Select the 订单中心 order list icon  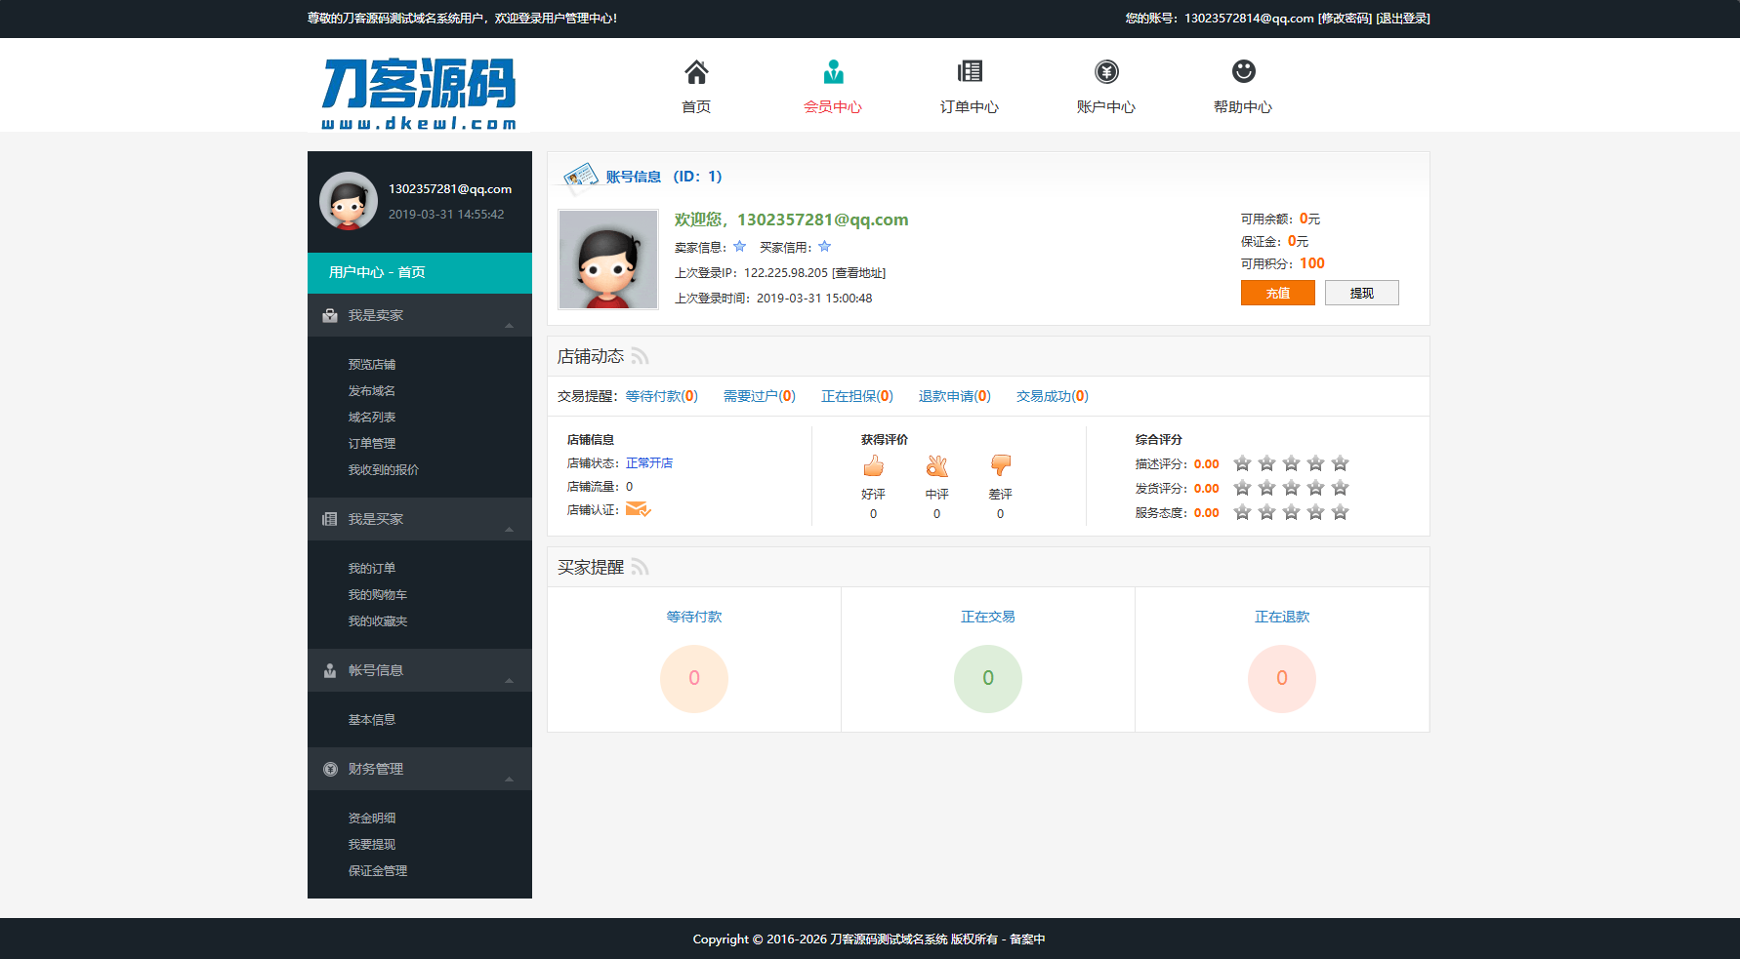(x=969, y=70)
